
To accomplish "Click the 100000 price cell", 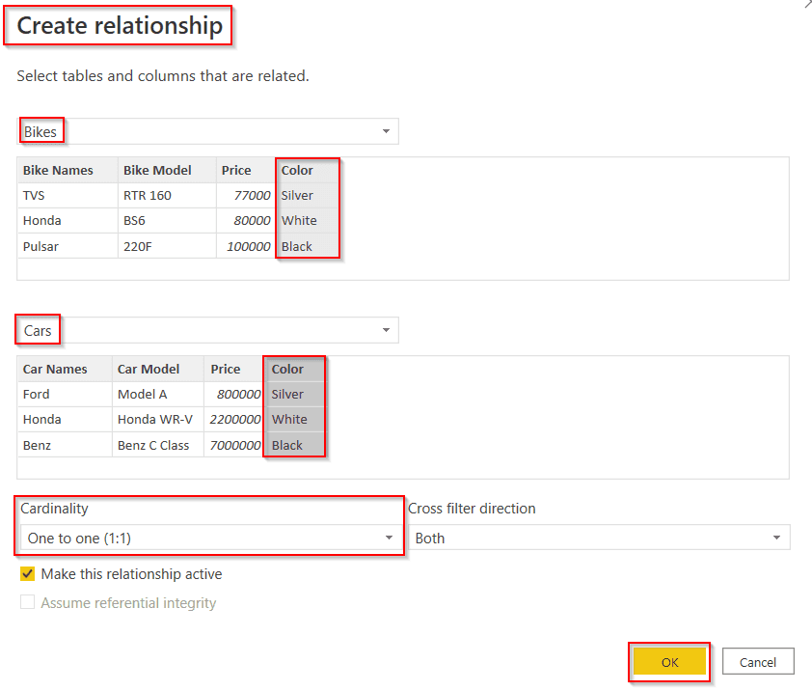I will coord(246,246).
